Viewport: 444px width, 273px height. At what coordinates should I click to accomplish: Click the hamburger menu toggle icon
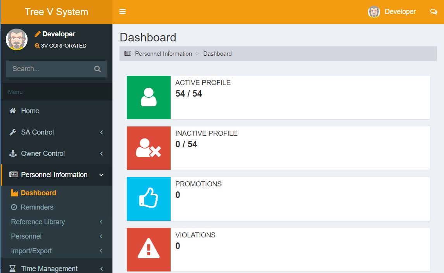pos(123,12)
